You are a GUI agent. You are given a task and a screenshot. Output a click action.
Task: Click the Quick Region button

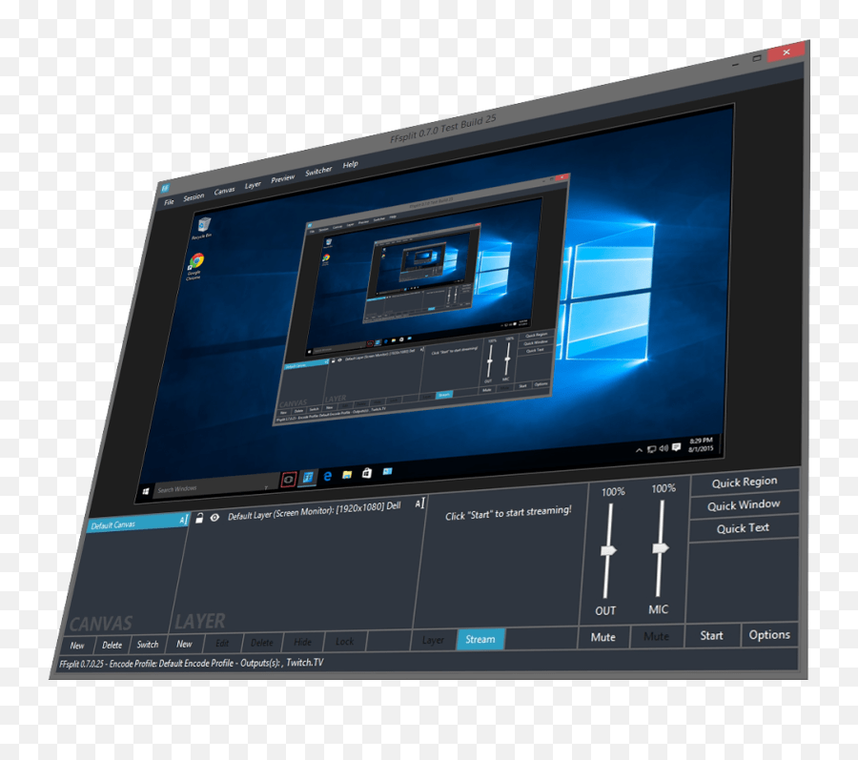click(x=745, y=481)
